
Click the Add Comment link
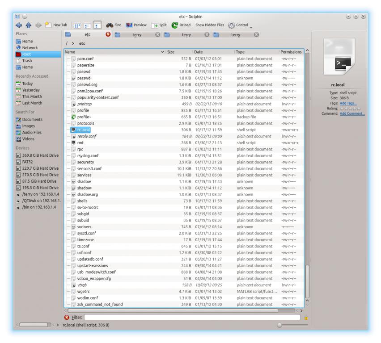pyautogui.click(x=352, y=113)
